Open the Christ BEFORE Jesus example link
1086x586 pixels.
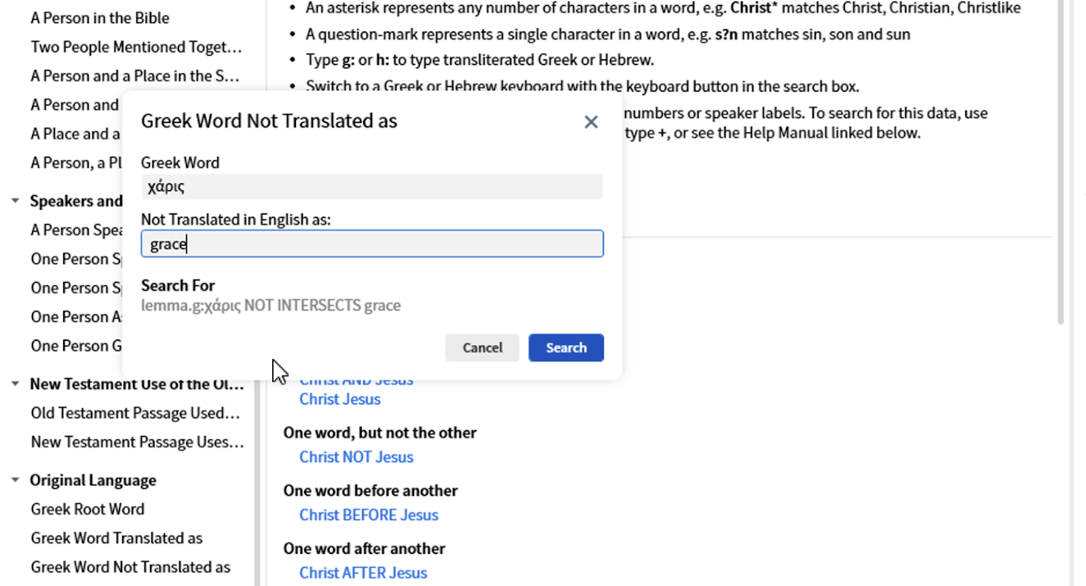369,515
